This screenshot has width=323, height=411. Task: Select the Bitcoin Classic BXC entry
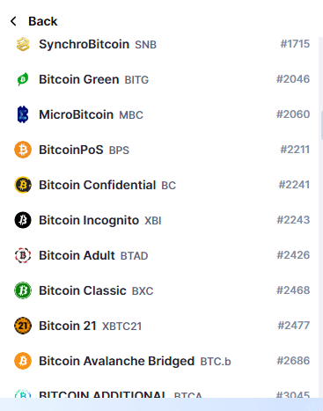(162, 290)
